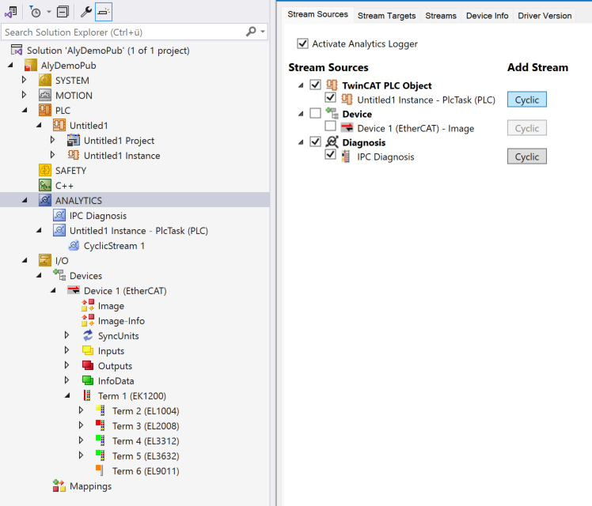Switch to the Stream Targets tab
The height and width of the screenshot is (506, 592).
tap(386, 16)
